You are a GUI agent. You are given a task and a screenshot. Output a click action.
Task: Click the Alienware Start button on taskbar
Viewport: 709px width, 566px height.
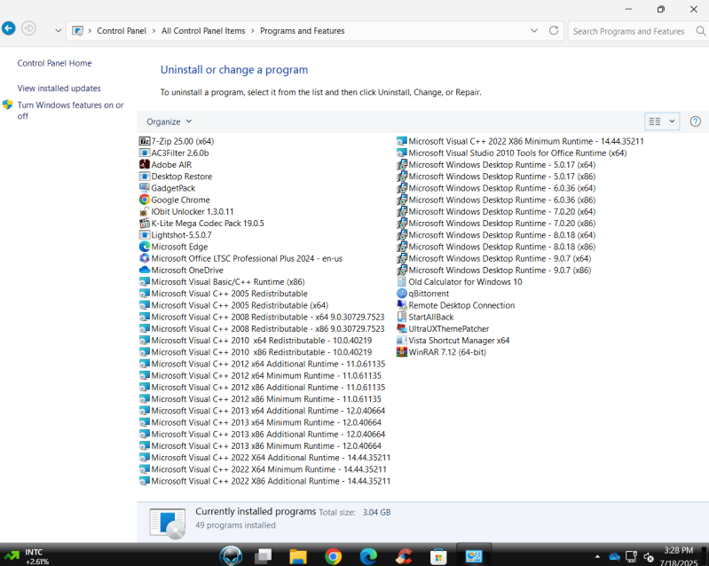231,555
